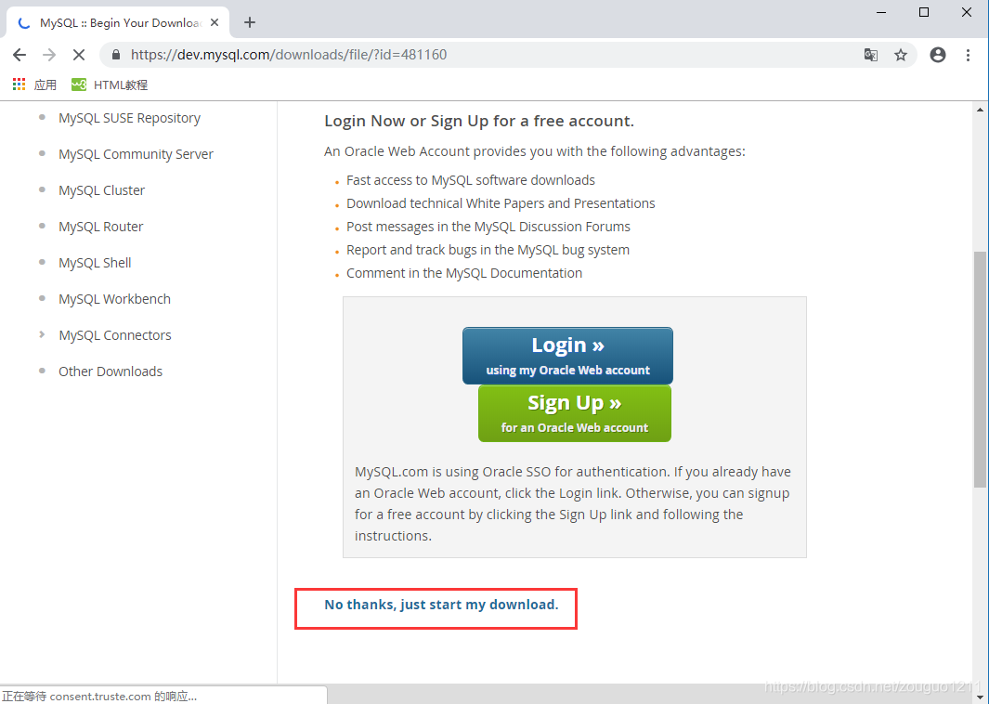Close the MySQL Begin Your Download tab
The image size is (989, 704).
coord(215,22)
